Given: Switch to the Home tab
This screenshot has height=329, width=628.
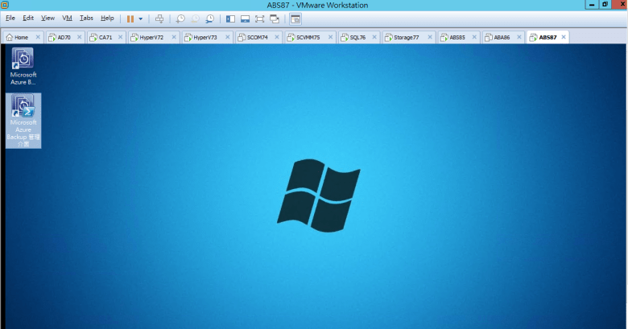Looking at the screenshot, I should tap(20, 37).
